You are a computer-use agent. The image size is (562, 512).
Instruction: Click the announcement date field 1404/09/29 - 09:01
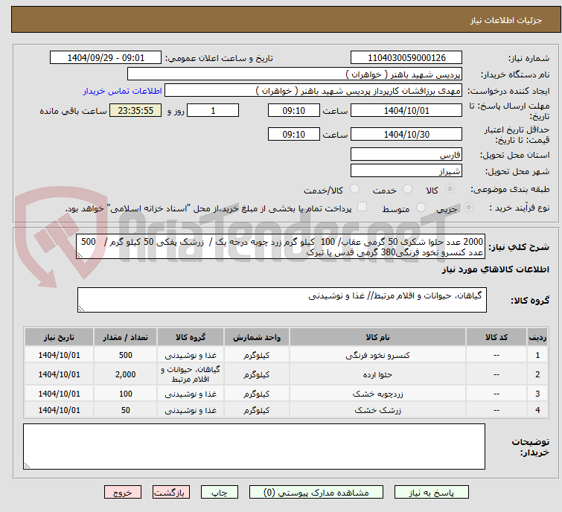106,58
